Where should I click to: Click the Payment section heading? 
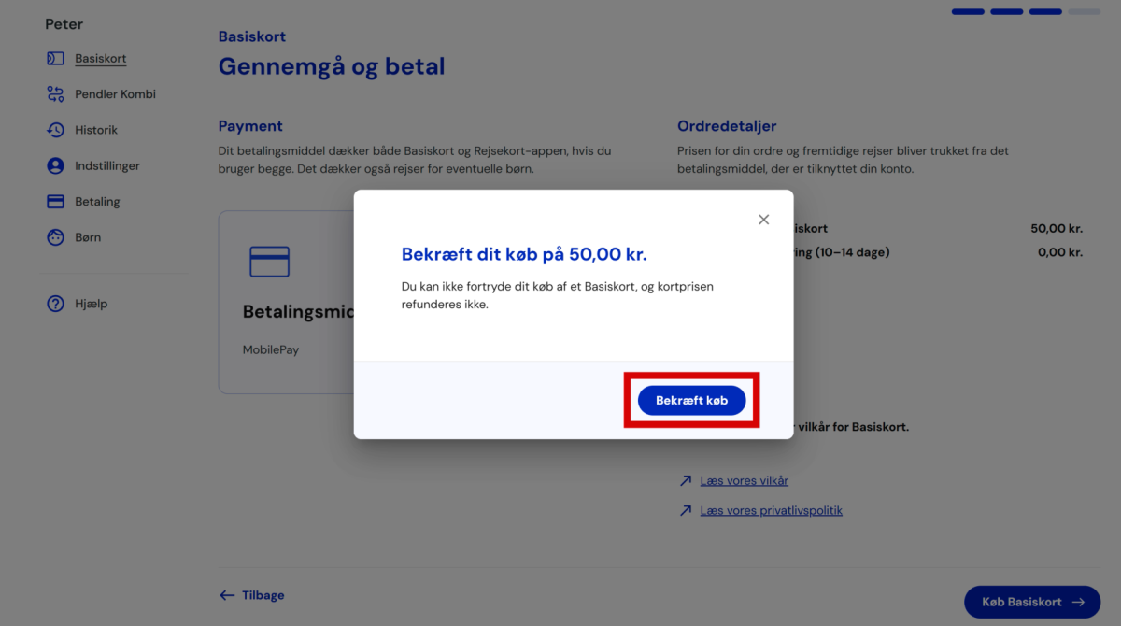click(250, 126)
